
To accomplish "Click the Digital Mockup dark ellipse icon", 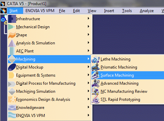I will [12, 67].
